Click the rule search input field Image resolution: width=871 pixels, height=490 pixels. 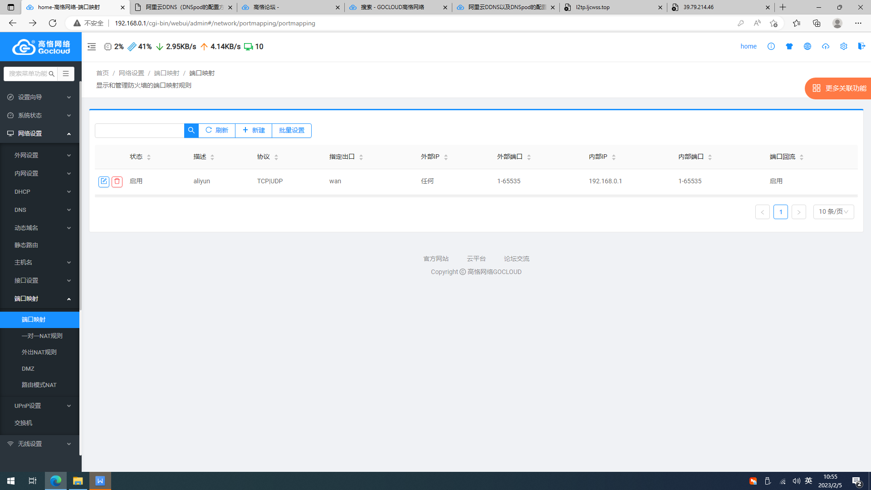140,131
